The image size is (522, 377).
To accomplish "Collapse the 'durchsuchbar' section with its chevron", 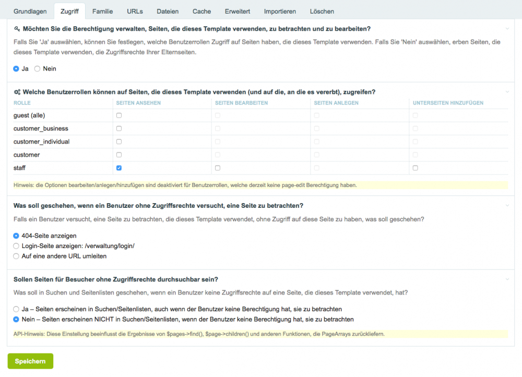I will pyautogui.click(x=507, y=279).
